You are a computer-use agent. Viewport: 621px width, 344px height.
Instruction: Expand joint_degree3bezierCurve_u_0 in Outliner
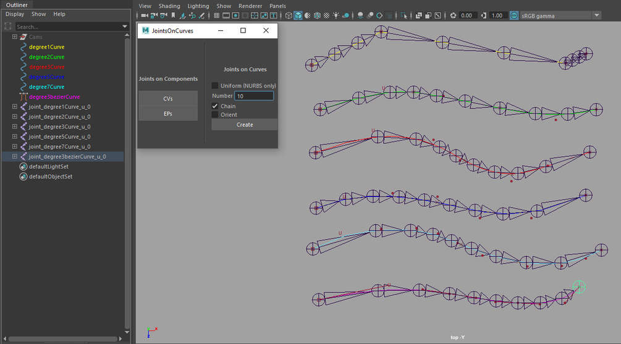click(15, 156)
